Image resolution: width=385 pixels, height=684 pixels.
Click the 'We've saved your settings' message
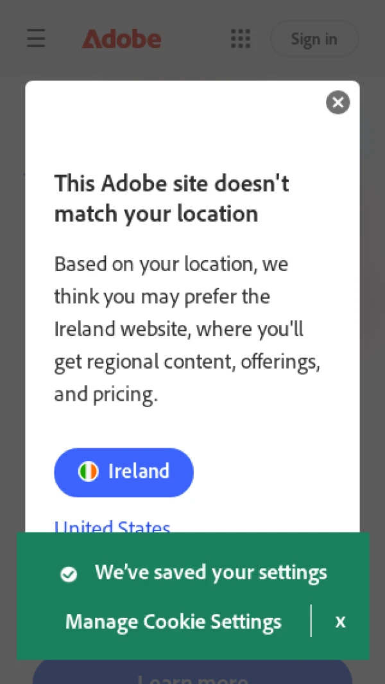click(x=211, y=572)
